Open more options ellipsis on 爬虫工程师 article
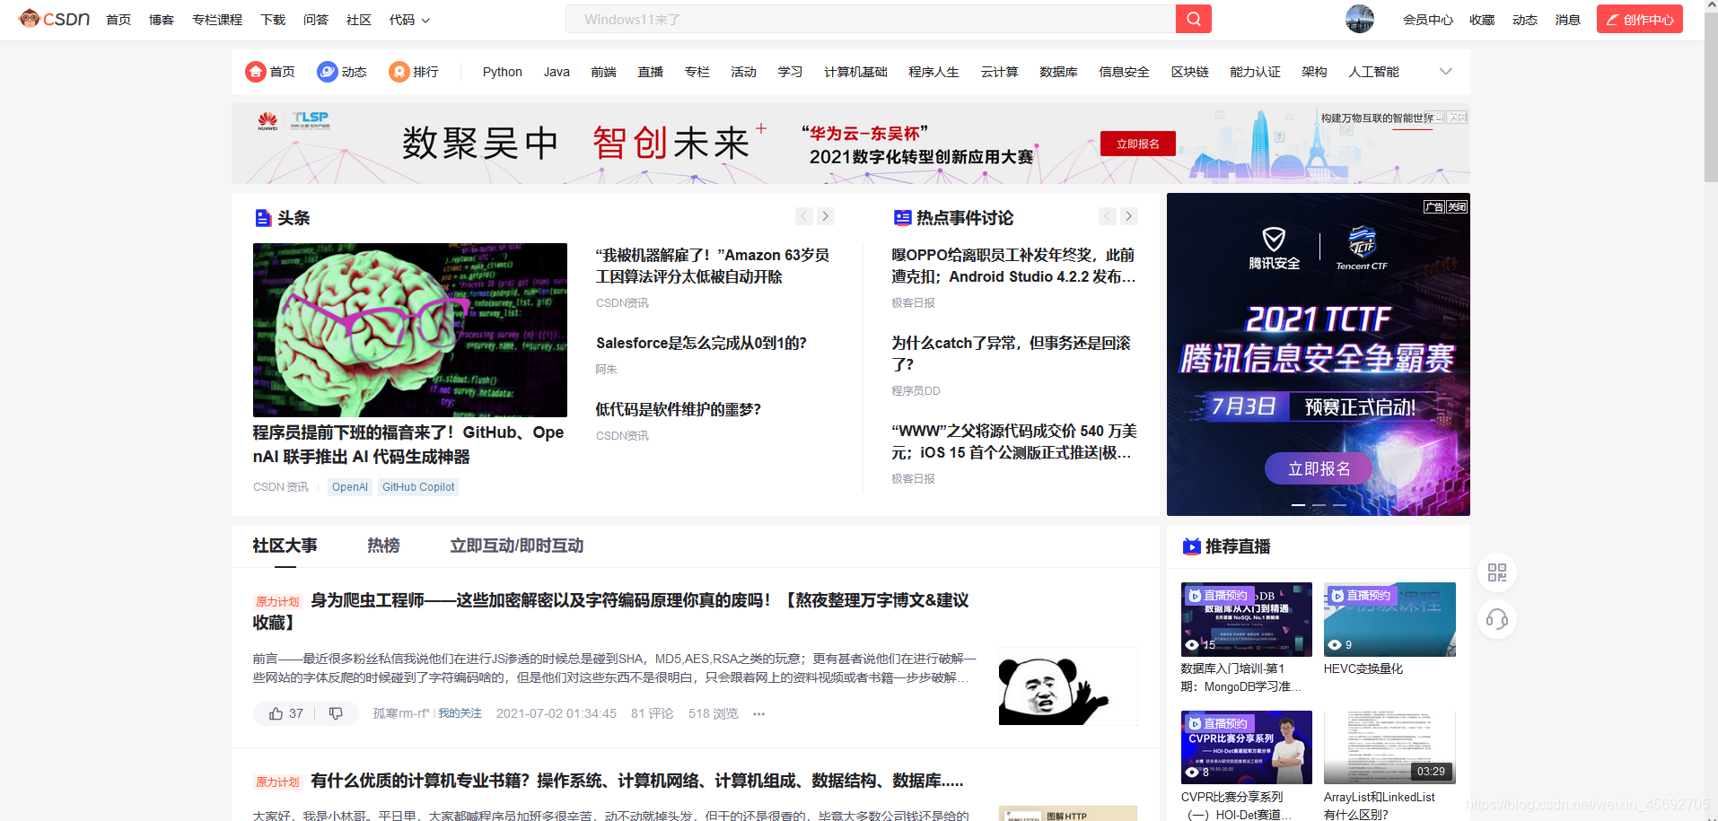The width and height of the screenshot is (1718, 821). click(x=759, y=714)
